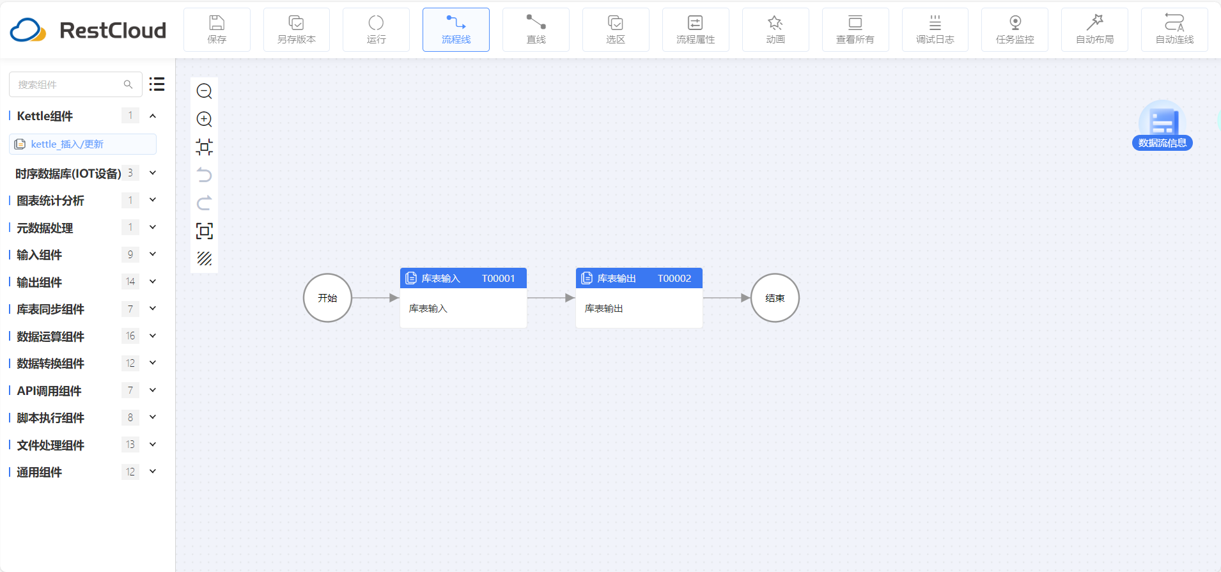Click the 输出组件 count badge 14
The height and width of the screenshot is (572, 1221).
[130, 282]
